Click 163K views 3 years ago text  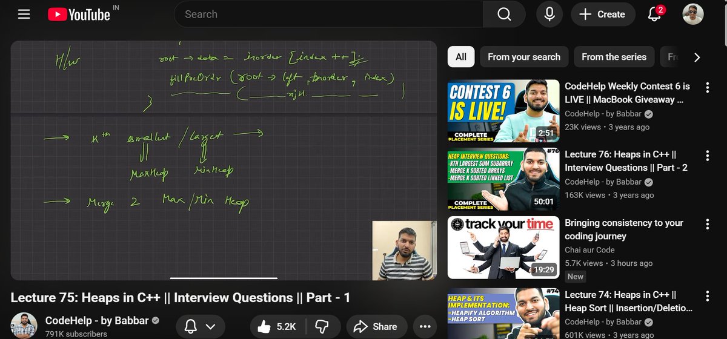(x=609, y=195)
